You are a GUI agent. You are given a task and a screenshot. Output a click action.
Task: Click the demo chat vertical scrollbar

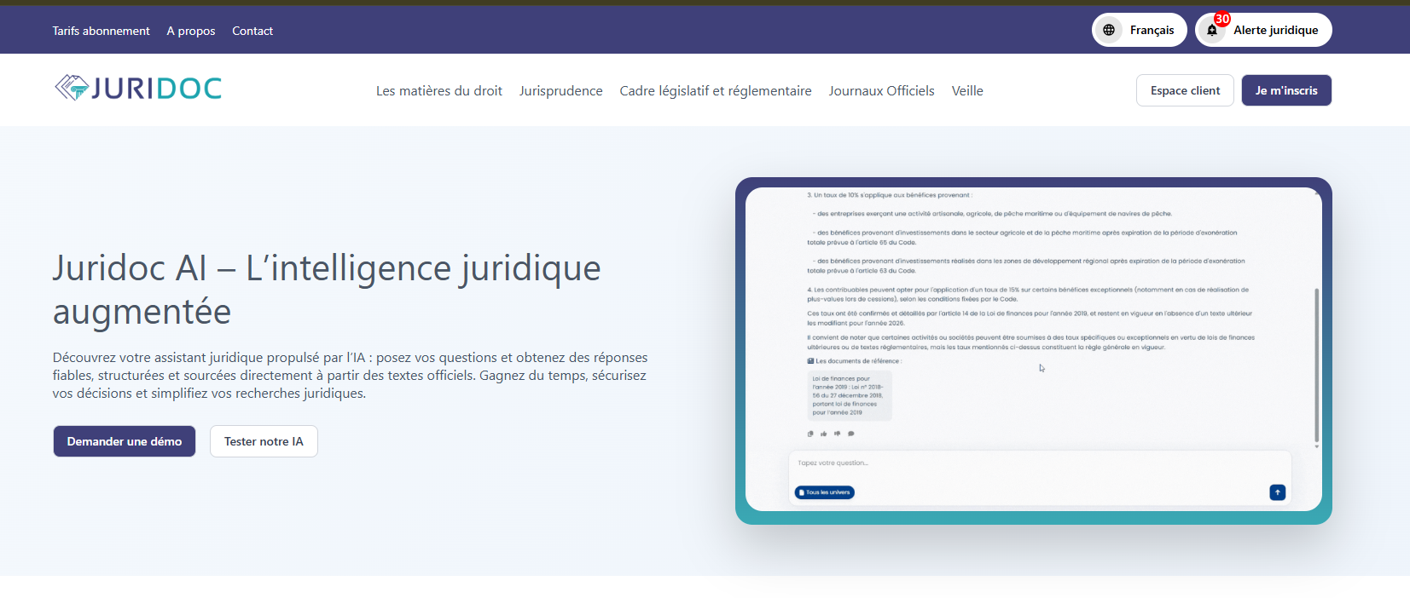[1316, 366]
